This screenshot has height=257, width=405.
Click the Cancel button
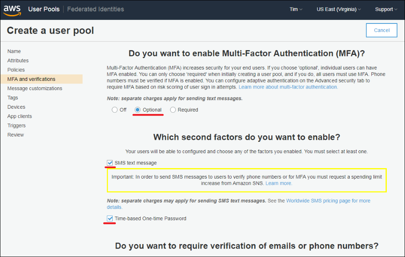pos(381,30)
